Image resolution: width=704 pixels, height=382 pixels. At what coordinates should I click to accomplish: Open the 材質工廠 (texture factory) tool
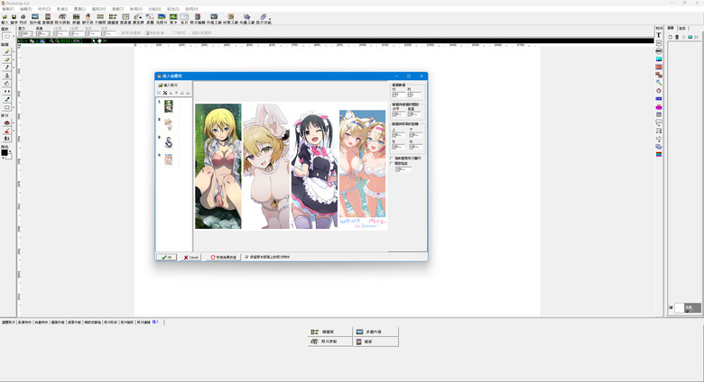[231, 19]
